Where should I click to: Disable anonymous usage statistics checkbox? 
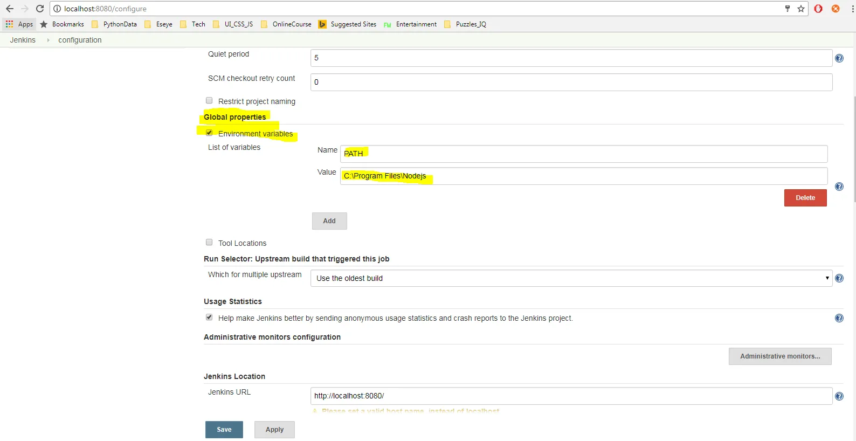point(209,318)
